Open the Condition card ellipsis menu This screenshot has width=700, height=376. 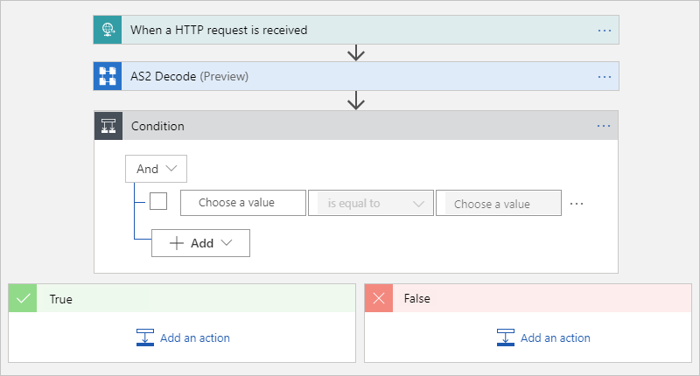pos(604,126)
